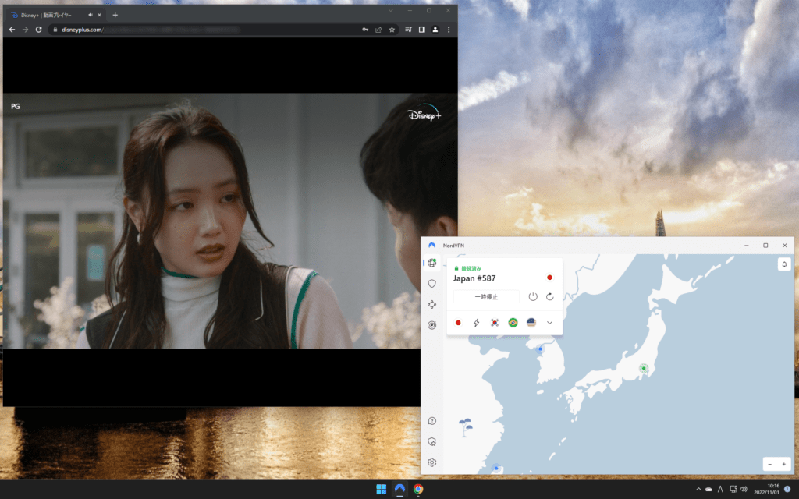
Task: Open Chrome's side panel
Action: (x=422, y=30)
